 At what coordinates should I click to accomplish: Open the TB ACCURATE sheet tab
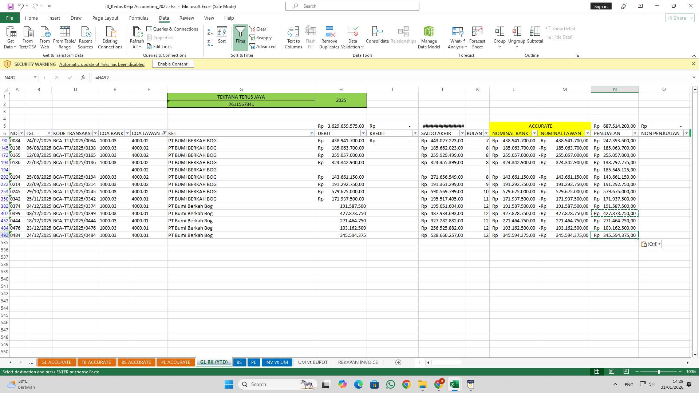[x=96, y=362]
